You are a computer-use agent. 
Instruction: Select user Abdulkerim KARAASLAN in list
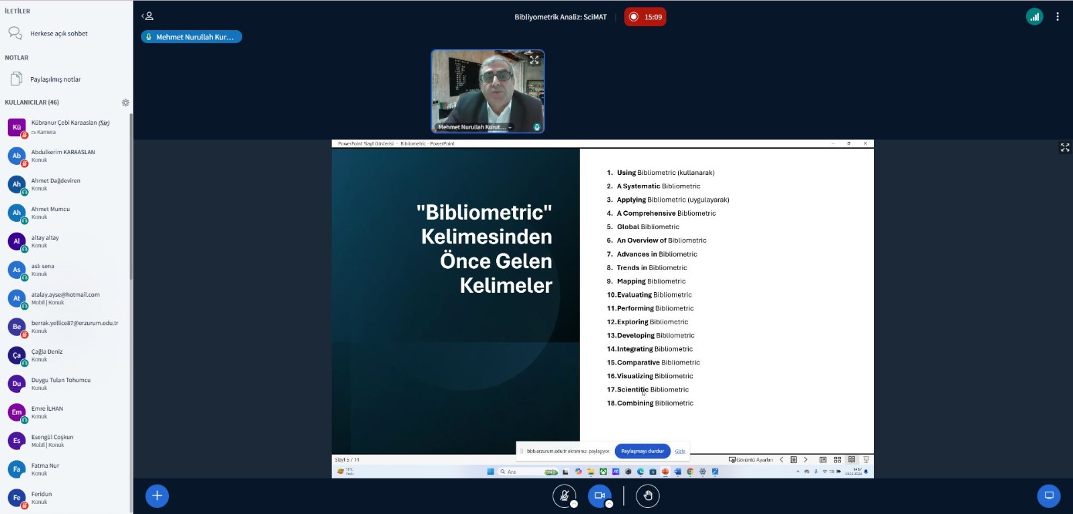(x=63, y=155)
